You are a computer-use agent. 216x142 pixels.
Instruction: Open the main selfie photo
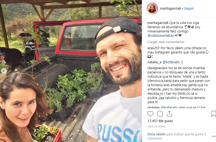(71, 71)
